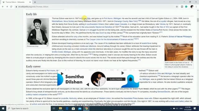Launch Microsoft Edge from the taskbar
This screenshot has height=111, width=199.
(x=67, y=108)
